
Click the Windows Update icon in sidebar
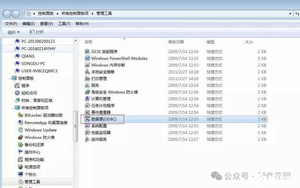click(21, 130)
